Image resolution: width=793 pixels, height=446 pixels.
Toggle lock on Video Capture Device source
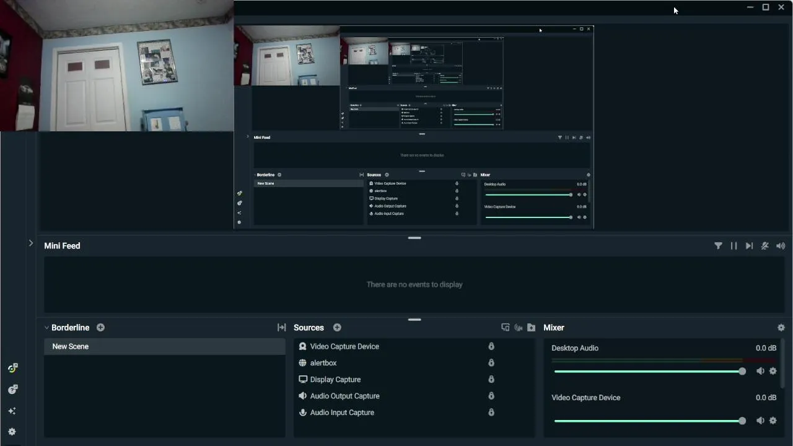click(491, 346)
